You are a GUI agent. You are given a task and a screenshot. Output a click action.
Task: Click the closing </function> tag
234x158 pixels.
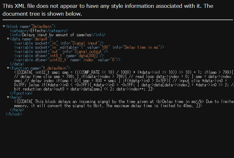point(21,93)
